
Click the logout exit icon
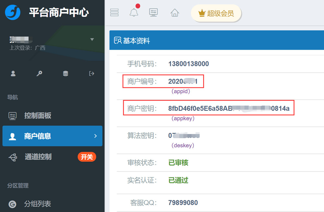point(92,74)
